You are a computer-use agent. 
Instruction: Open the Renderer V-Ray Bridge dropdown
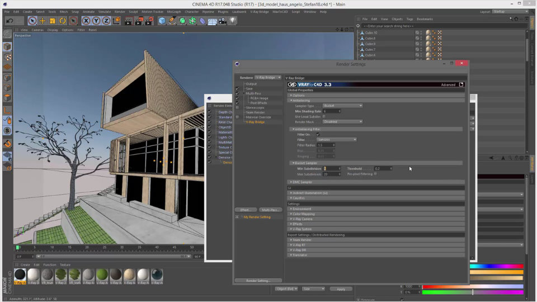[x=268, y=78]
